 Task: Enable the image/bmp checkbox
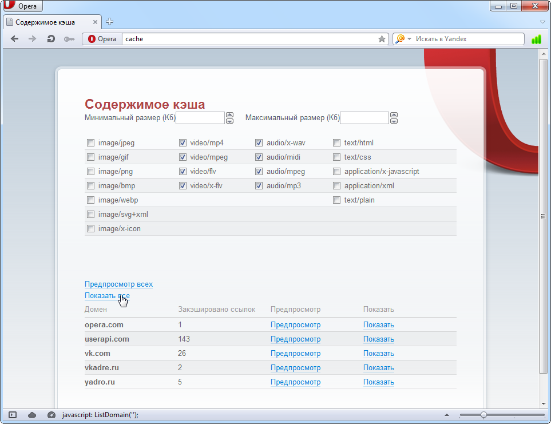coord(90,185)
